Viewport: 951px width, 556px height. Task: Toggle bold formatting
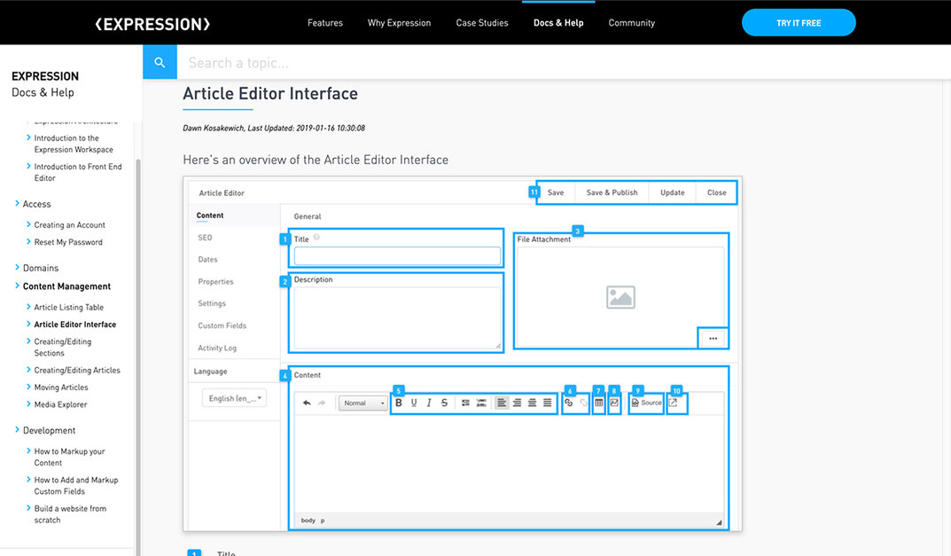[400, 403]
